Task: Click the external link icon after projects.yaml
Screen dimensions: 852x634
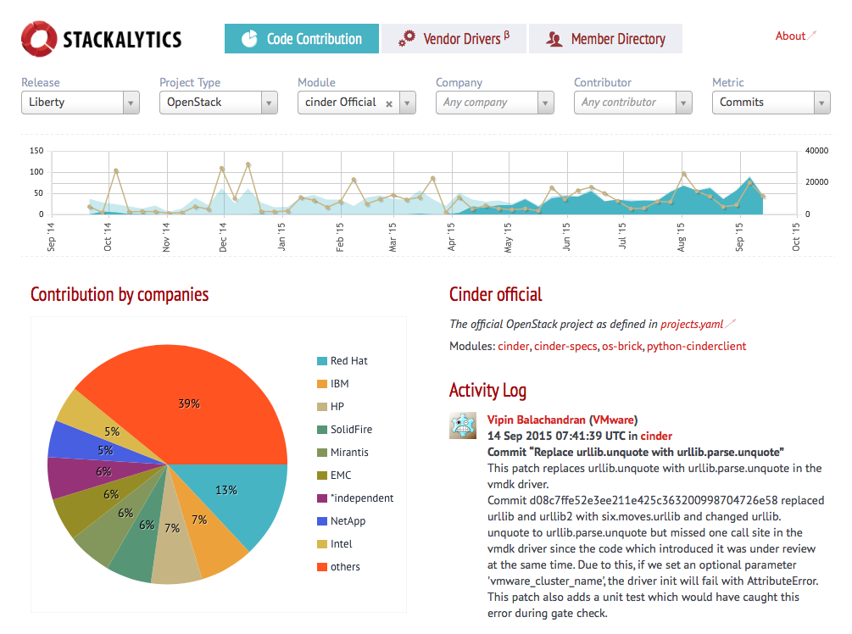Action: tap(731, 324)
